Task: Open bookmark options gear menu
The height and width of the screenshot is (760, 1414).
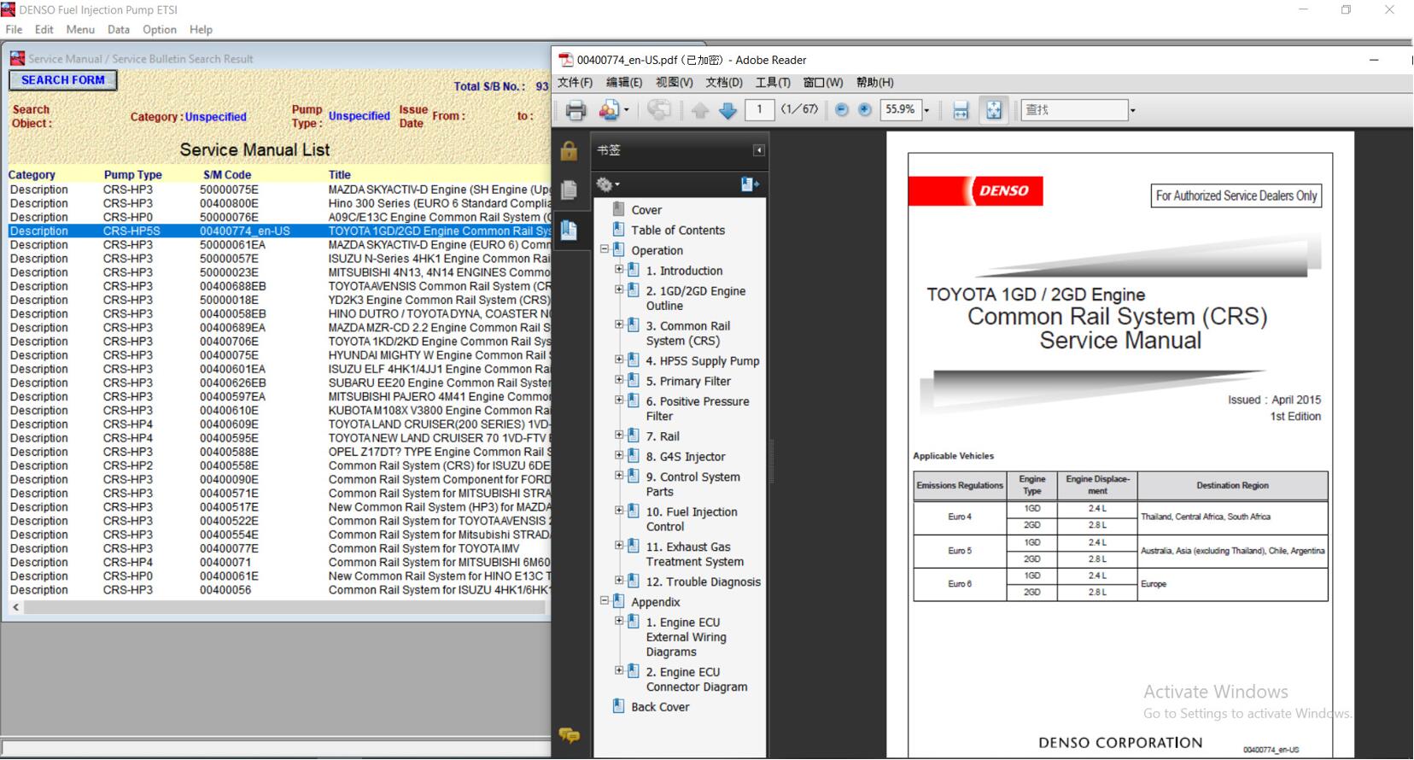Action: point(607,184)
